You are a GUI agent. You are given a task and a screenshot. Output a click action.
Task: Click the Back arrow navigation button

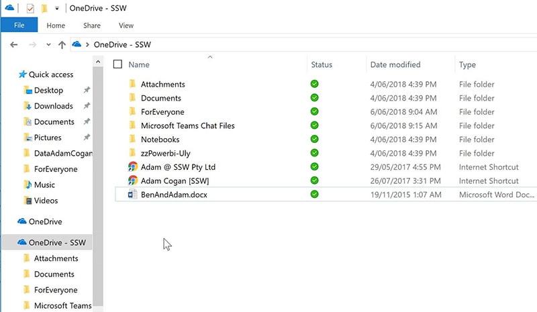(14, 45)
